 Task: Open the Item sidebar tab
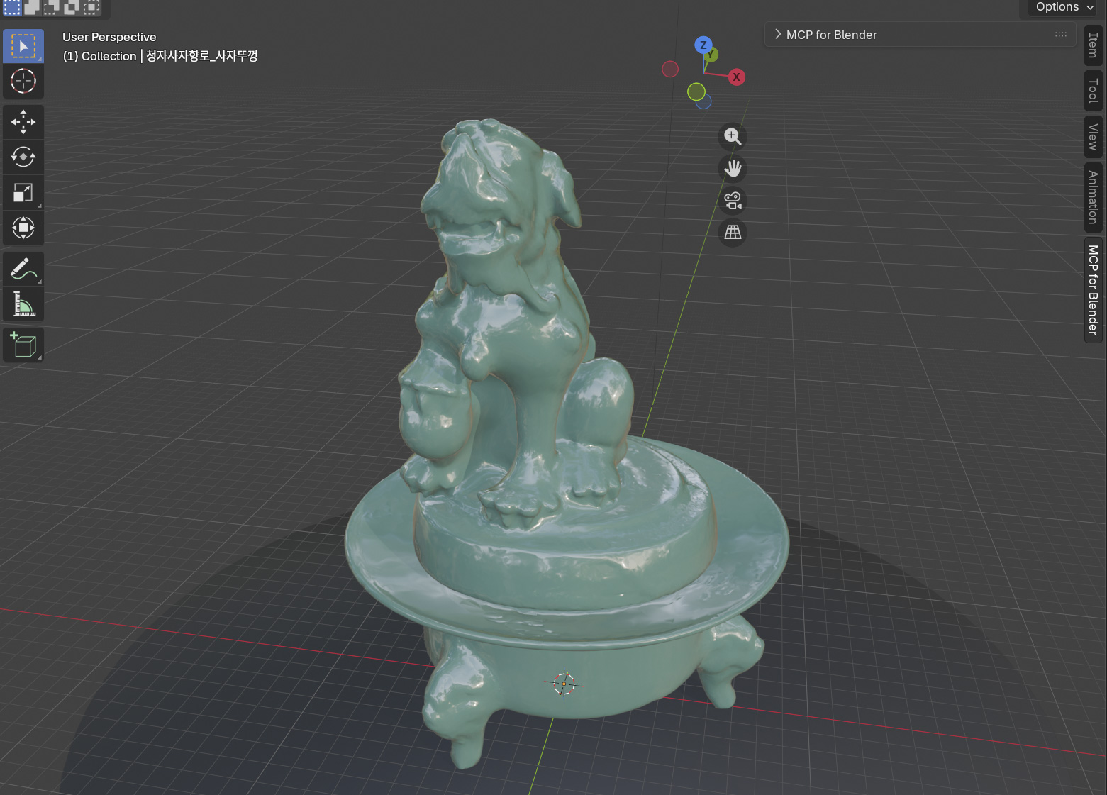(1093, 45)
